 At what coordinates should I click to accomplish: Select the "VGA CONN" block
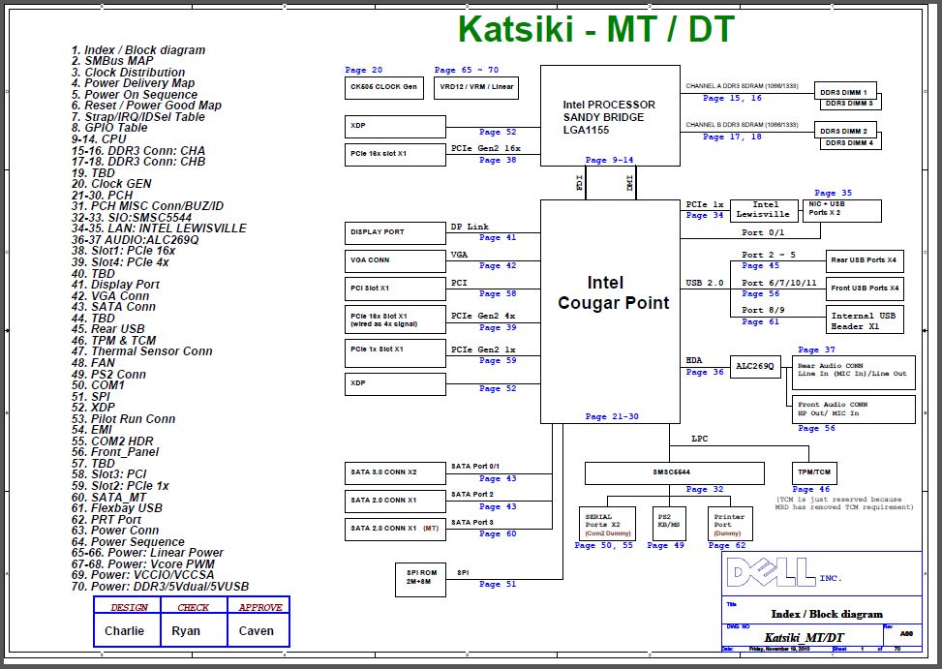(x=395, y=261)
